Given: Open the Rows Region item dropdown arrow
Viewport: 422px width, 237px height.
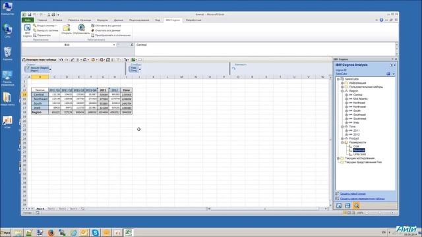Looking at the screenshot, I should pos(50,69).
